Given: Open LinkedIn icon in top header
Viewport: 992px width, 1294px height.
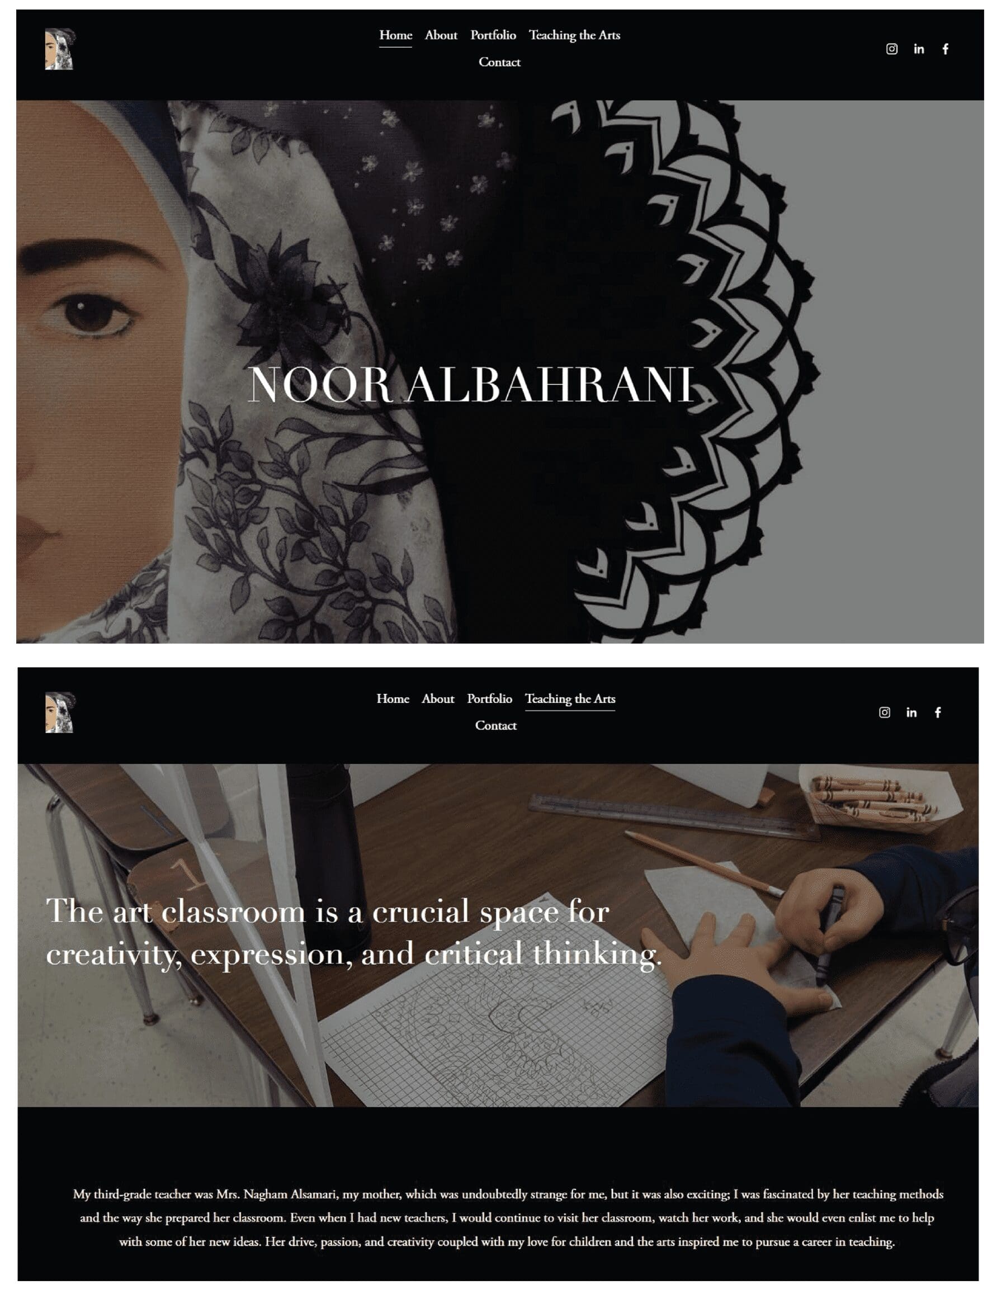Looking at the screenshot, I should 919,49.
